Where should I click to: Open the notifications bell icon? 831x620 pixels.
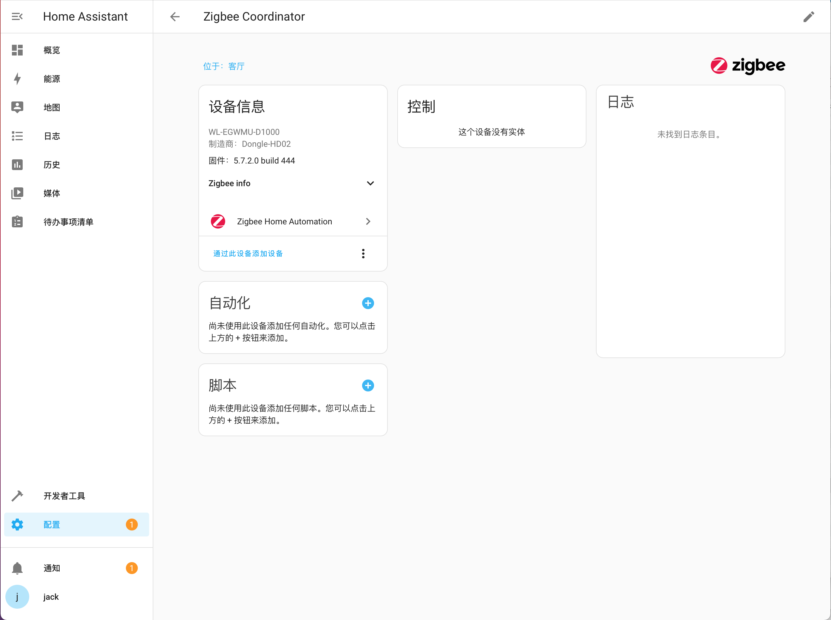pyautogui.click(x=17, y=568)
